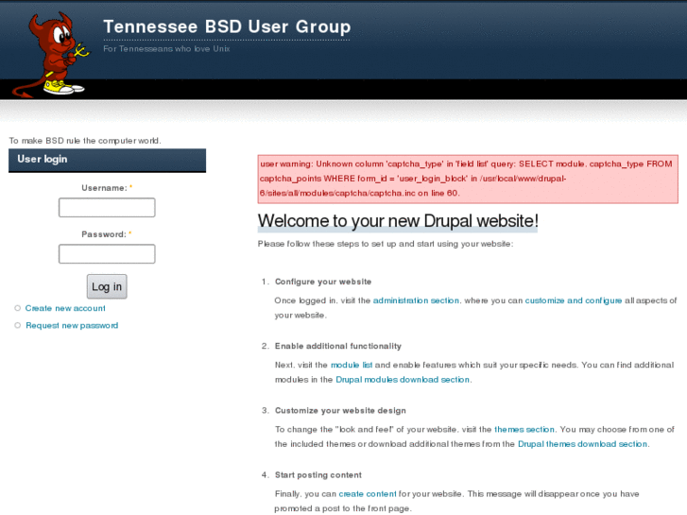Open the Tennessee BSD User Group title link
The height and width of the screenshot is (515, 687).
(x=227, y=26)
